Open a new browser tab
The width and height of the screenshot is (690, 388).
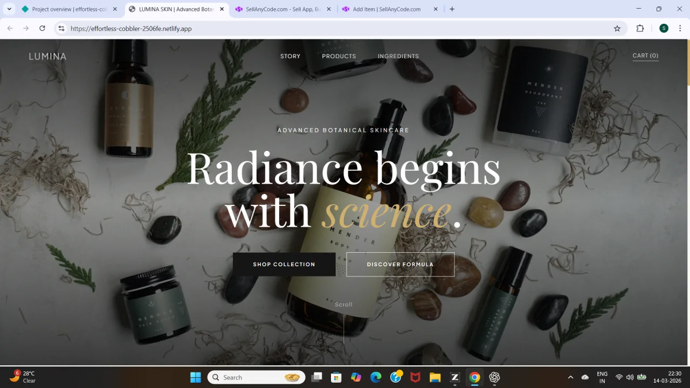click(x=452, y=9)
